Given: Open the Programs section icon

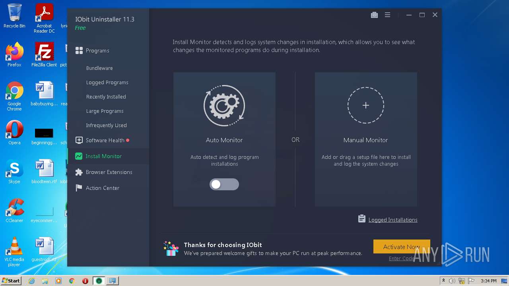Looking at the screenshot, I should [79, 50].
